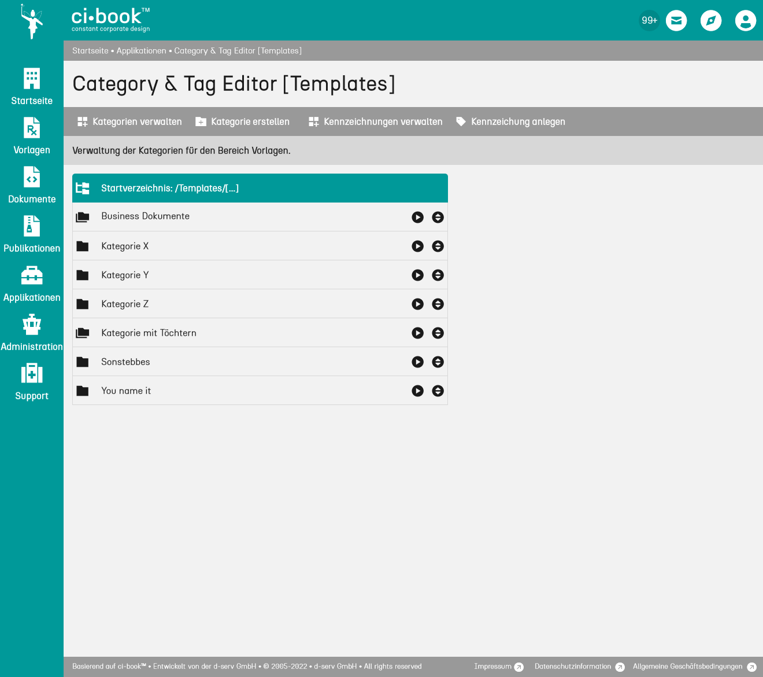The width and height of the screenshot is (763, 677).
Task: Click the sort arrows for Kategorie Y
Action: [438, 275]
